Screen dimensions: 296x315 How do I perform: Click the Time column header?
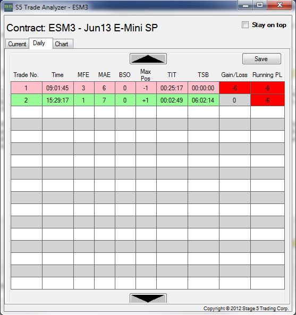pyautogui.click(x=58, y=75)
